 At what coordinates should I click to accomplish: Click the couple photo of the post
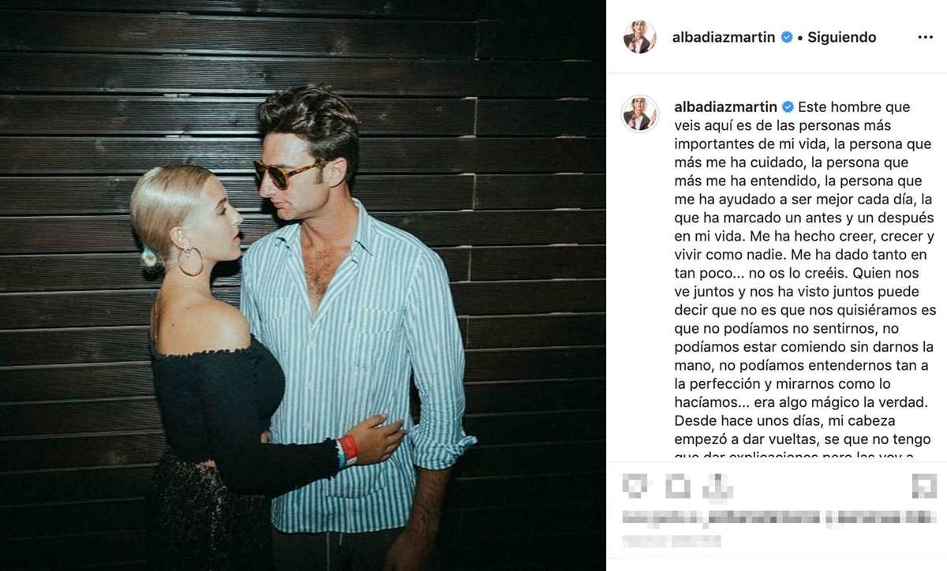[303, 285]
